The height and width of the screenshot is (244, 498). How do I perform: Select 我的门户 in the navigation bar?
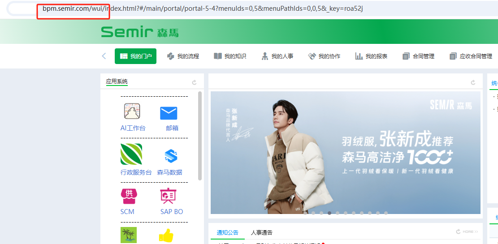(136, 56)
